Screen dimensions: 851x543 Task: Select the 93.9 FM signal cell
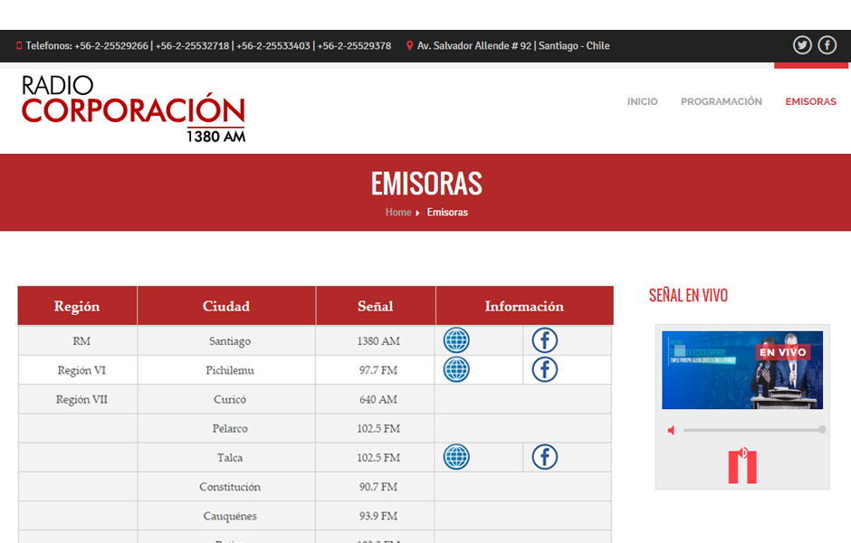[376, 516]
